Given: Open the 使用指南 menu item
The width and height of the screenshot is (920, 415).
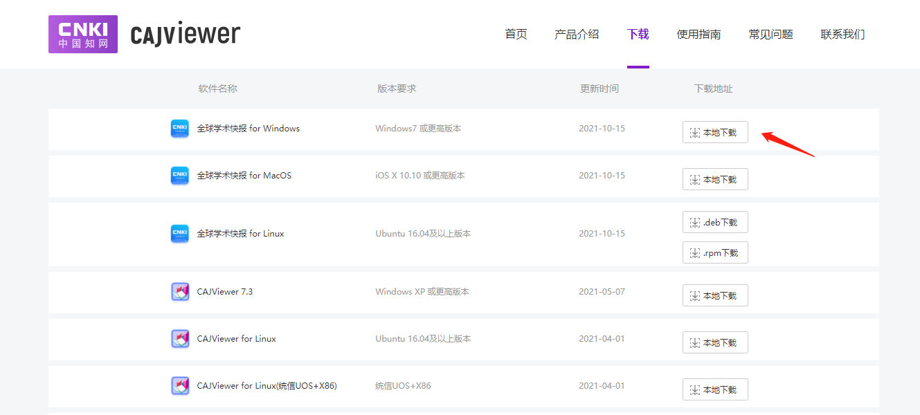Looking at the screenshot, I should click(x=698, y=35).
